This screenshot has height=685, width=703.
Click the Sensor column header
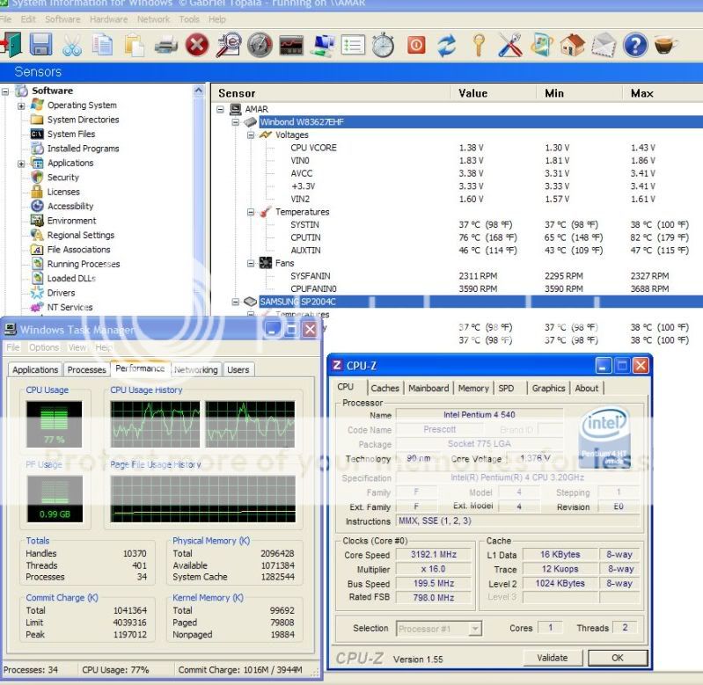(331, 93)
